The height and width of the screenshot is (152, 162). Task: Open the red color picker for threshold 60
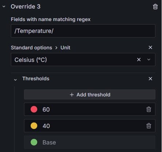point(34,109)
